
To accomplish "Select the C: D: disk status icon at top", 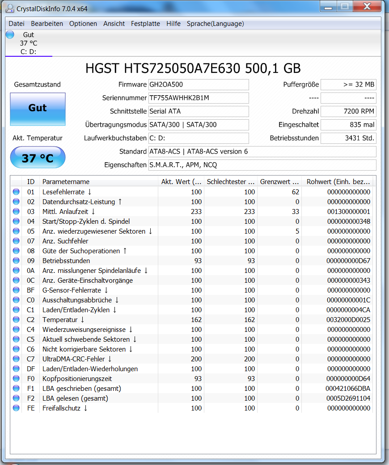I will (x=10, y=34).
